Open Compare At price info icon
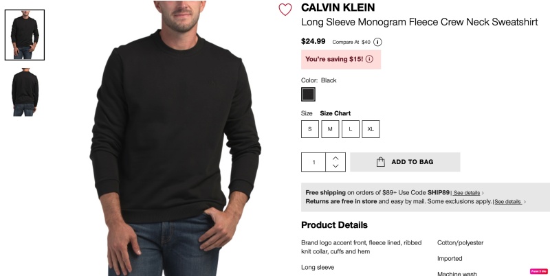Screen dimensions: 550x276 (377, 42)
